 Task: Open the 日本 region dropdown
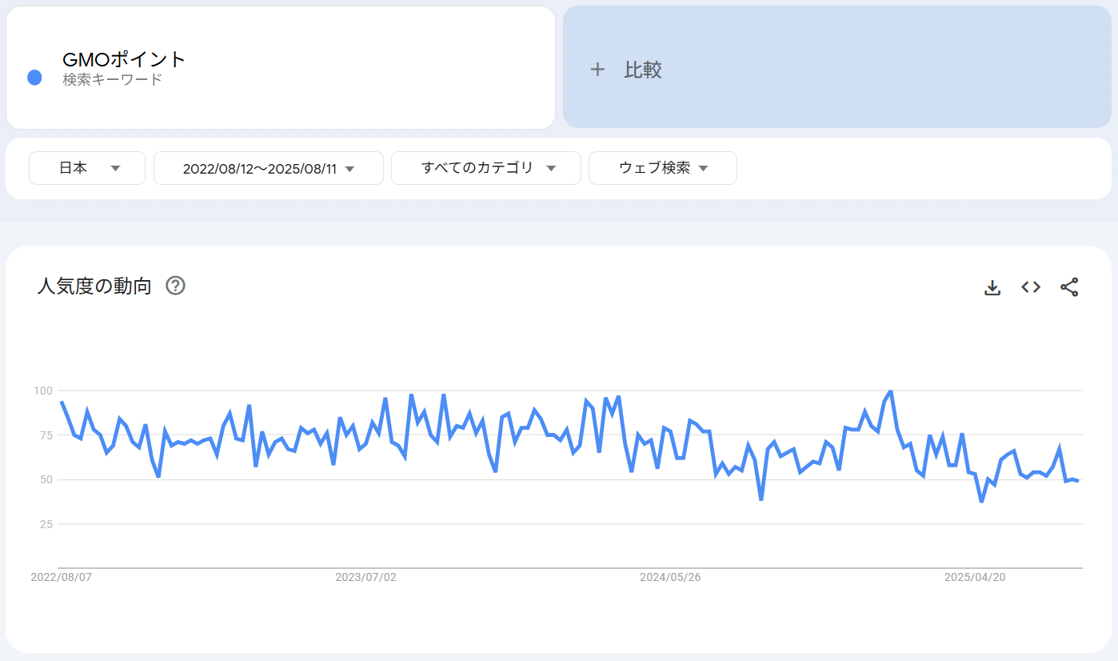(x=87, y=168)
